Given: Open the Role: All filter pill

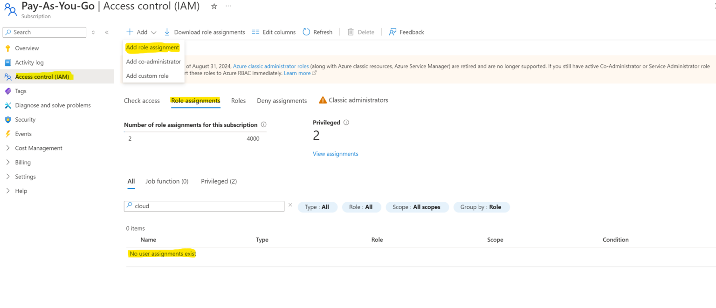Looking at the screenshot, I should click(361, 207).
